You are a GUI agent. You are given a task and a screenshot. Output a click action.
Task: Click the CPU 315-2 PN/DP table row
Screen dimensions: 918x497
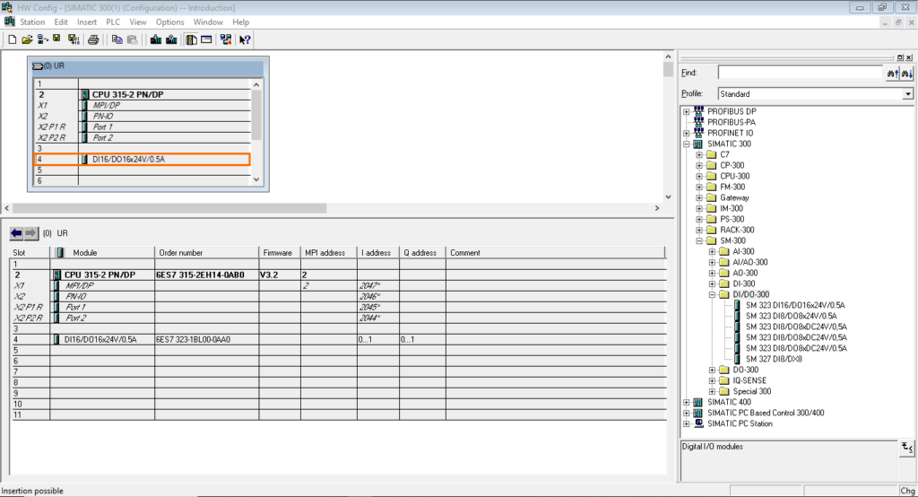tap(338, 275)
